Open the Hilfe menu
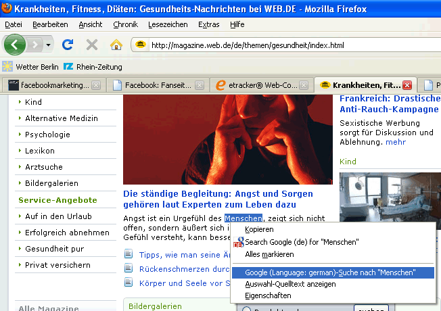441x311 pixels. (x=237, y=25)
